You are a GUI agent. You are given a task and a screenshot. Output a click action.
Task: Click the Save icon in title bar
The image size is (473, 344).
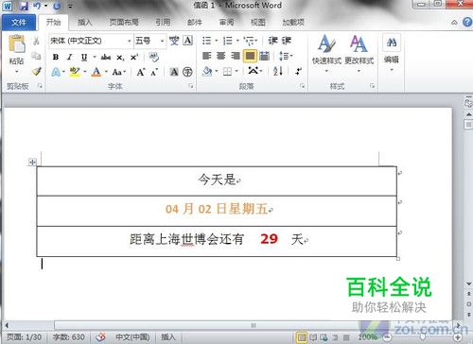pos(24,6)
